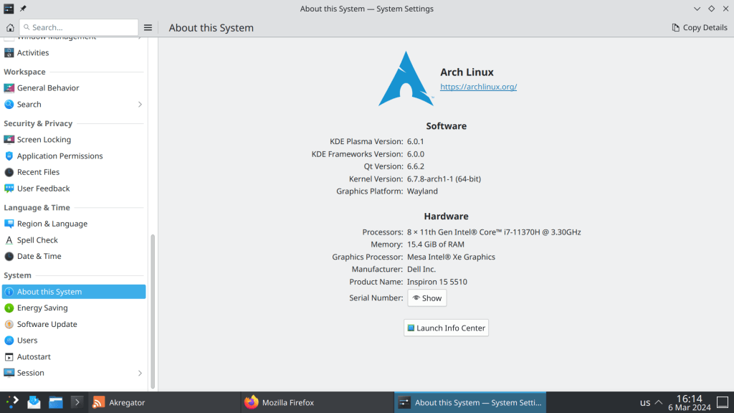
Task: Open Software Update settings
Action: 47,324
